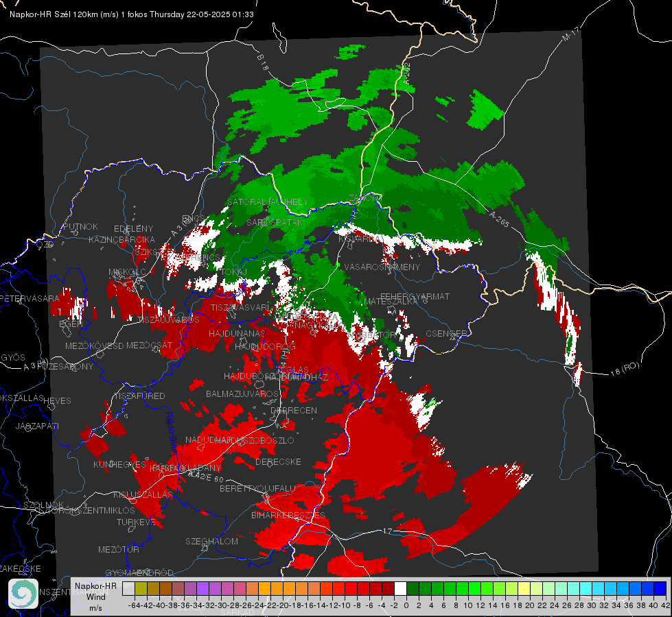
Task: Click the SÁTORALJAÚJHELY label
Action: (268, 202)
